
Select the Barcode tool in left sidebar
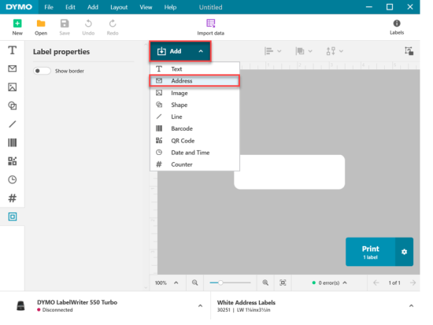pyautogui.click(x=12, y=142)
